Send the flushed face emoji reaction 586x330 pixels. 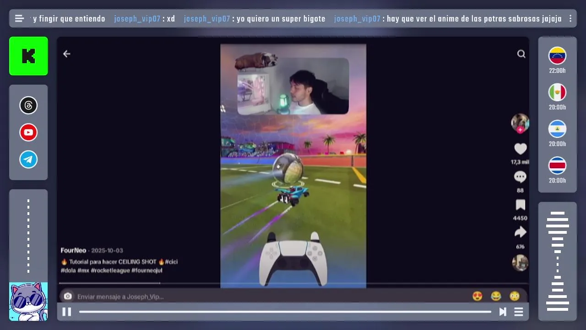(515, 296)
